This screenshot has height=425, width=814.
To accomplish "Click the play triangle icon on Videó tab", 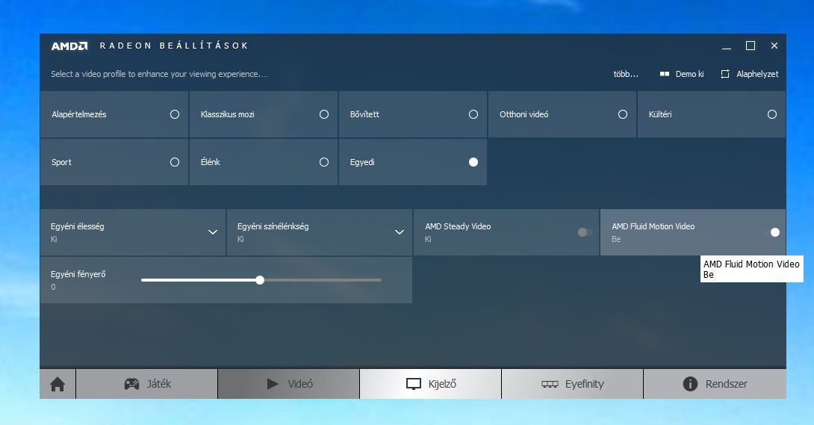I will [x=273, y=384].
